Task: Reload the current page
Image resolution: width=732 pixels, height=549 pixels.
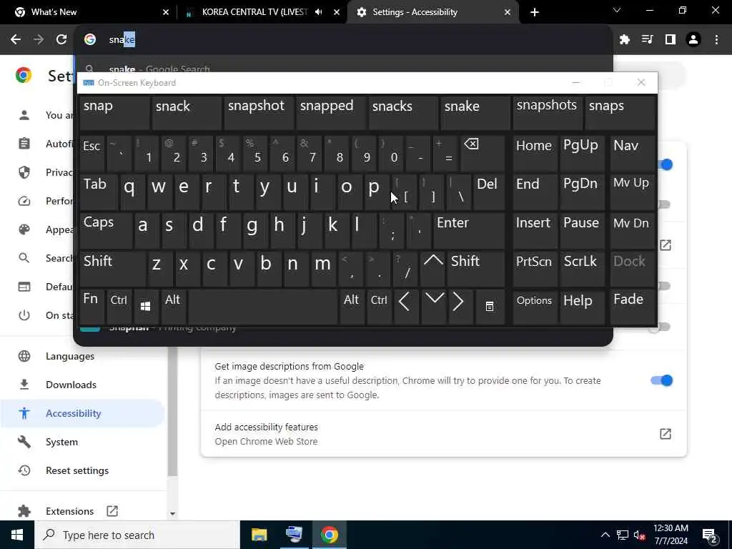Action: tap(61, 40)
